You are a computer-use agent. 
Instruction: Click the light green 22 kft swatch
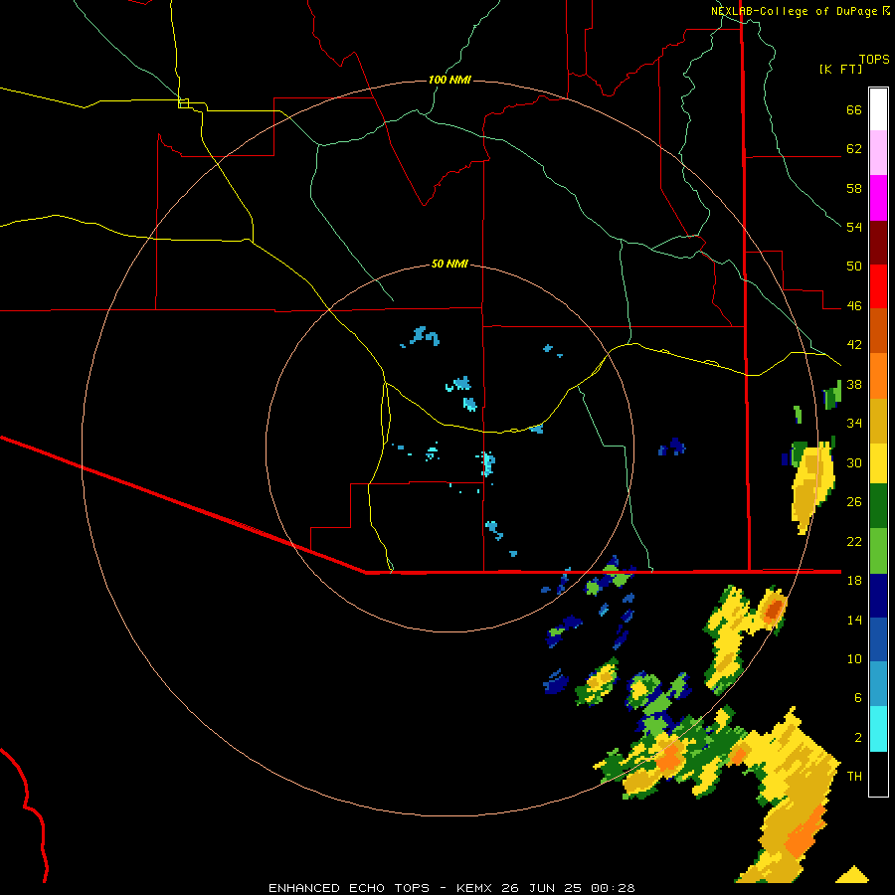click(x=878, y=551)
